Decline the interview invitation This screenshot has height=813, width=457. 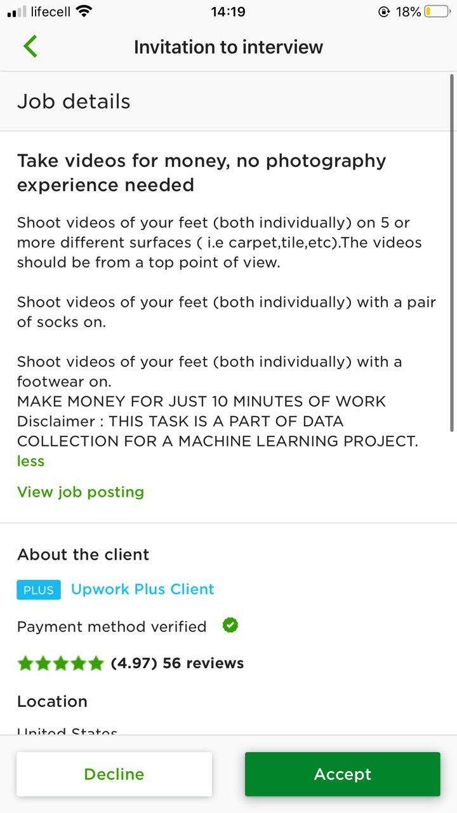click(x=114, y=774)
